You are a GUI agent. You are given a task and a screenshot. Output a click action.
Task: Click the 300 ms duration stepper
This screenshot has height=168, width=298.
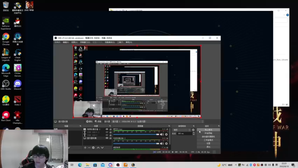click(x=193, y=134)
